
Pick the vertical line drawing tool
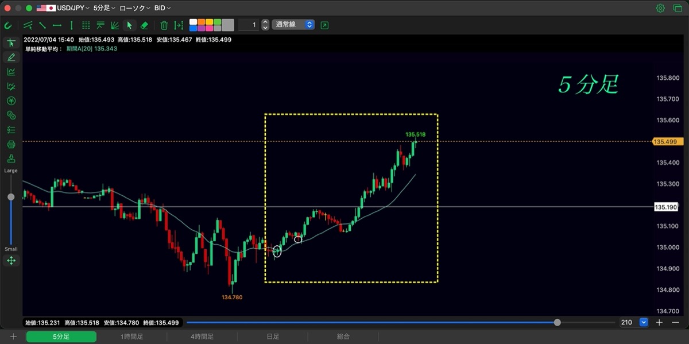[71, 25]
